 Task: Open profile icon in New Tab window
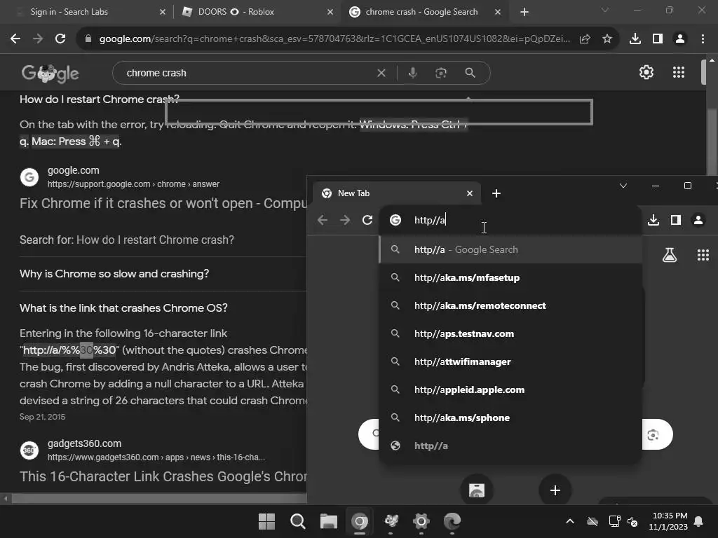[x=698, y=220]
